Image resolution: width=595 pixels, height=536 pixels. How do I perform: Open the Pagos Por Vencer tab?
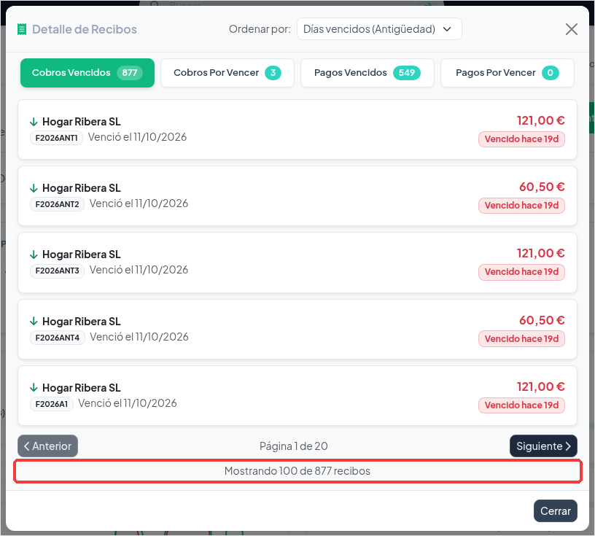(507, 73)
